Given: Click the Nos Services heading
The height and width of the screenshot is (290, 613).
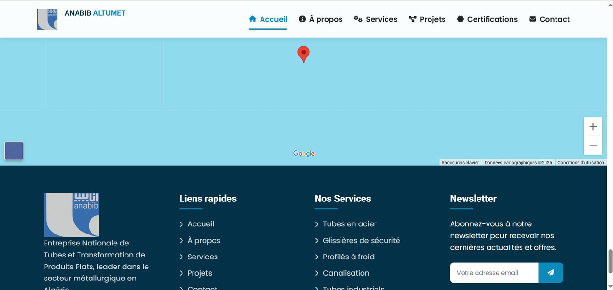Looking at the screenshot, I should click(x=343, y=199).
